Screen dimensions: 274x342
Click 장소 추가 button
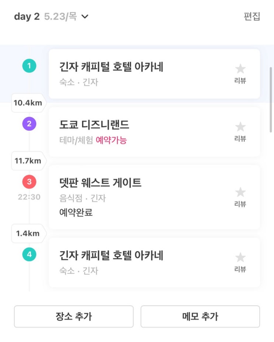(74, 316)
